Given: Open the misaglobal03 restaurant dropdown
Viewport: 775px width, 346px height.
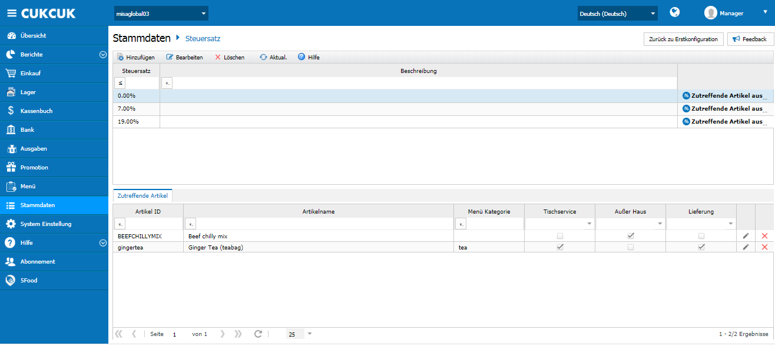Looking at the screenshot, I should point(161,13).
